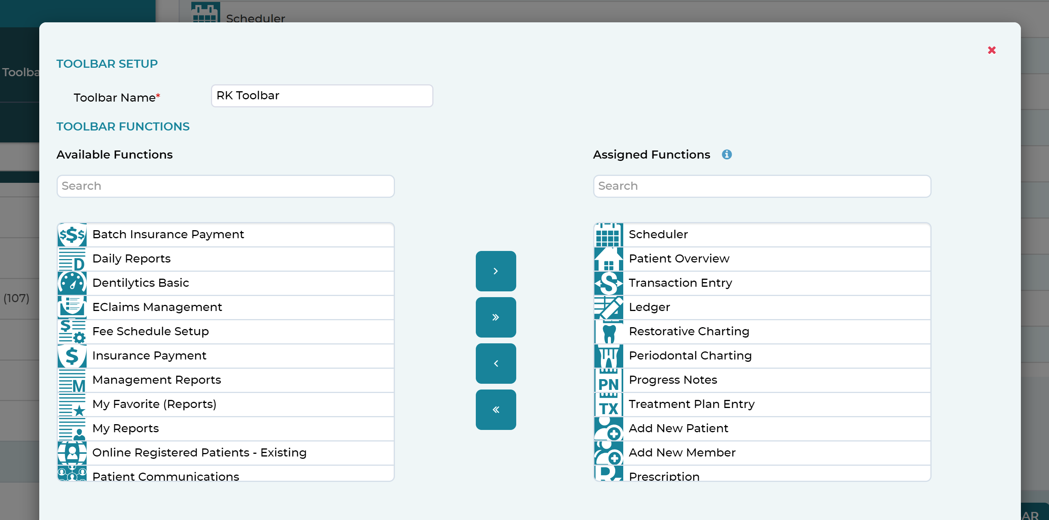1049x520 pixels.
Task: Select Periodontal Charting in Assigned Functions
Action: pyautogui.click(x=762, y=356)
